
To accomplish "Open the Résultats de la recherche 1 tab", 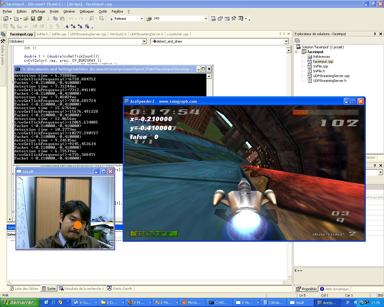I will coord(81,289).
